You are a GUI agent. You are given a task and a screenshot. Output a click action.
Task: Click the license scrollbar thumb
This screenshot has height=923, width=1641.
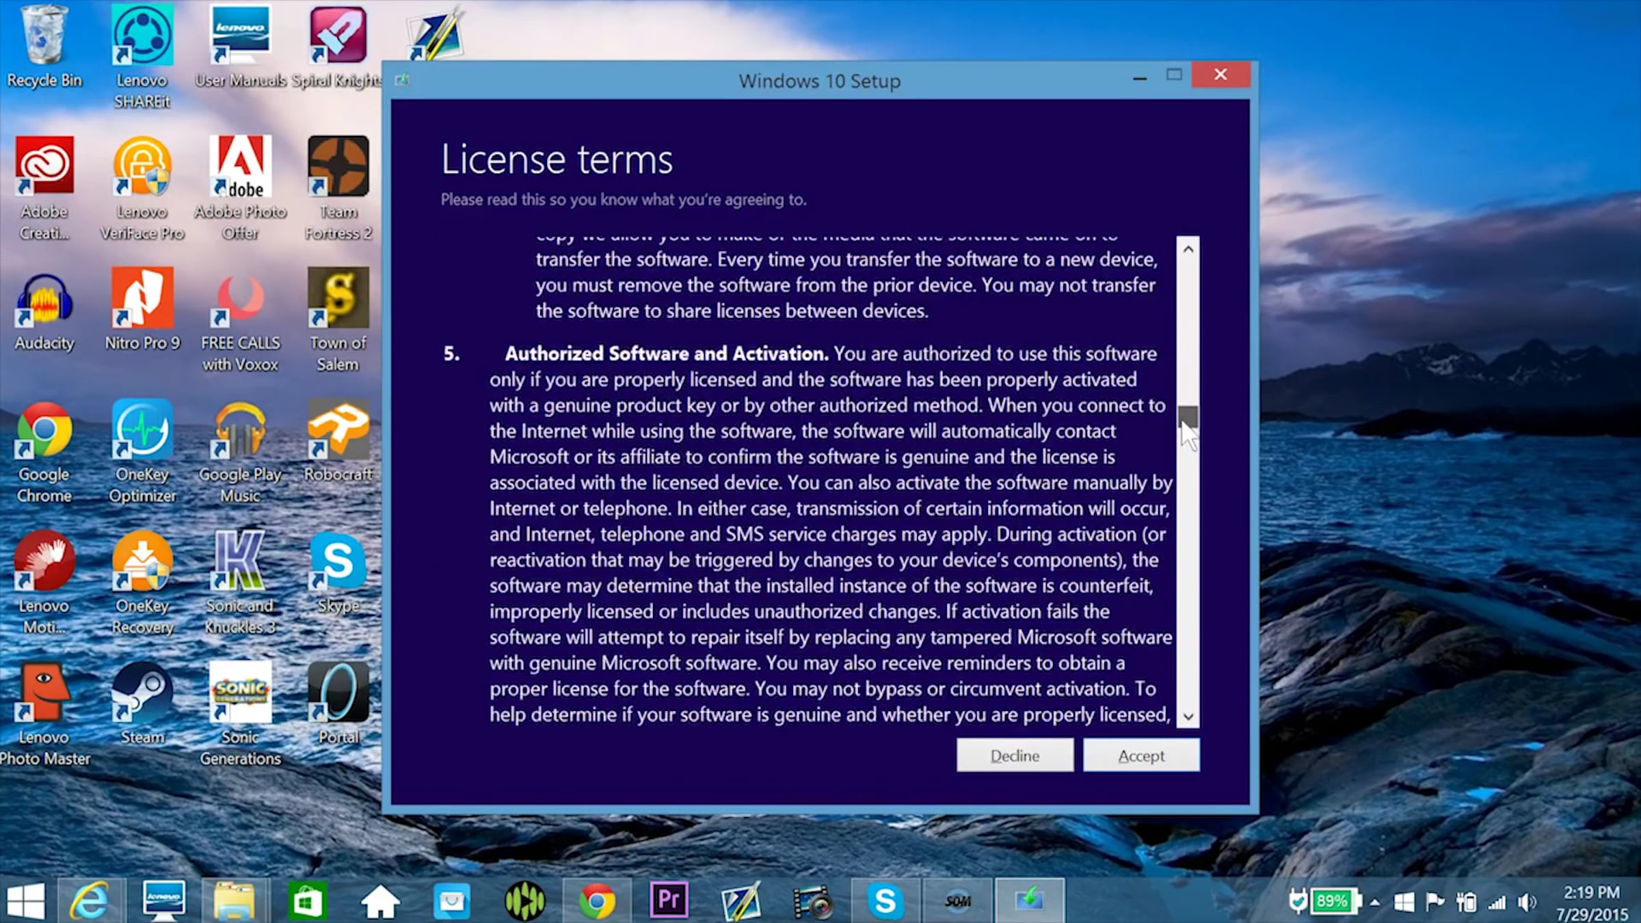pyautogui.click(x=1188, y=416)
